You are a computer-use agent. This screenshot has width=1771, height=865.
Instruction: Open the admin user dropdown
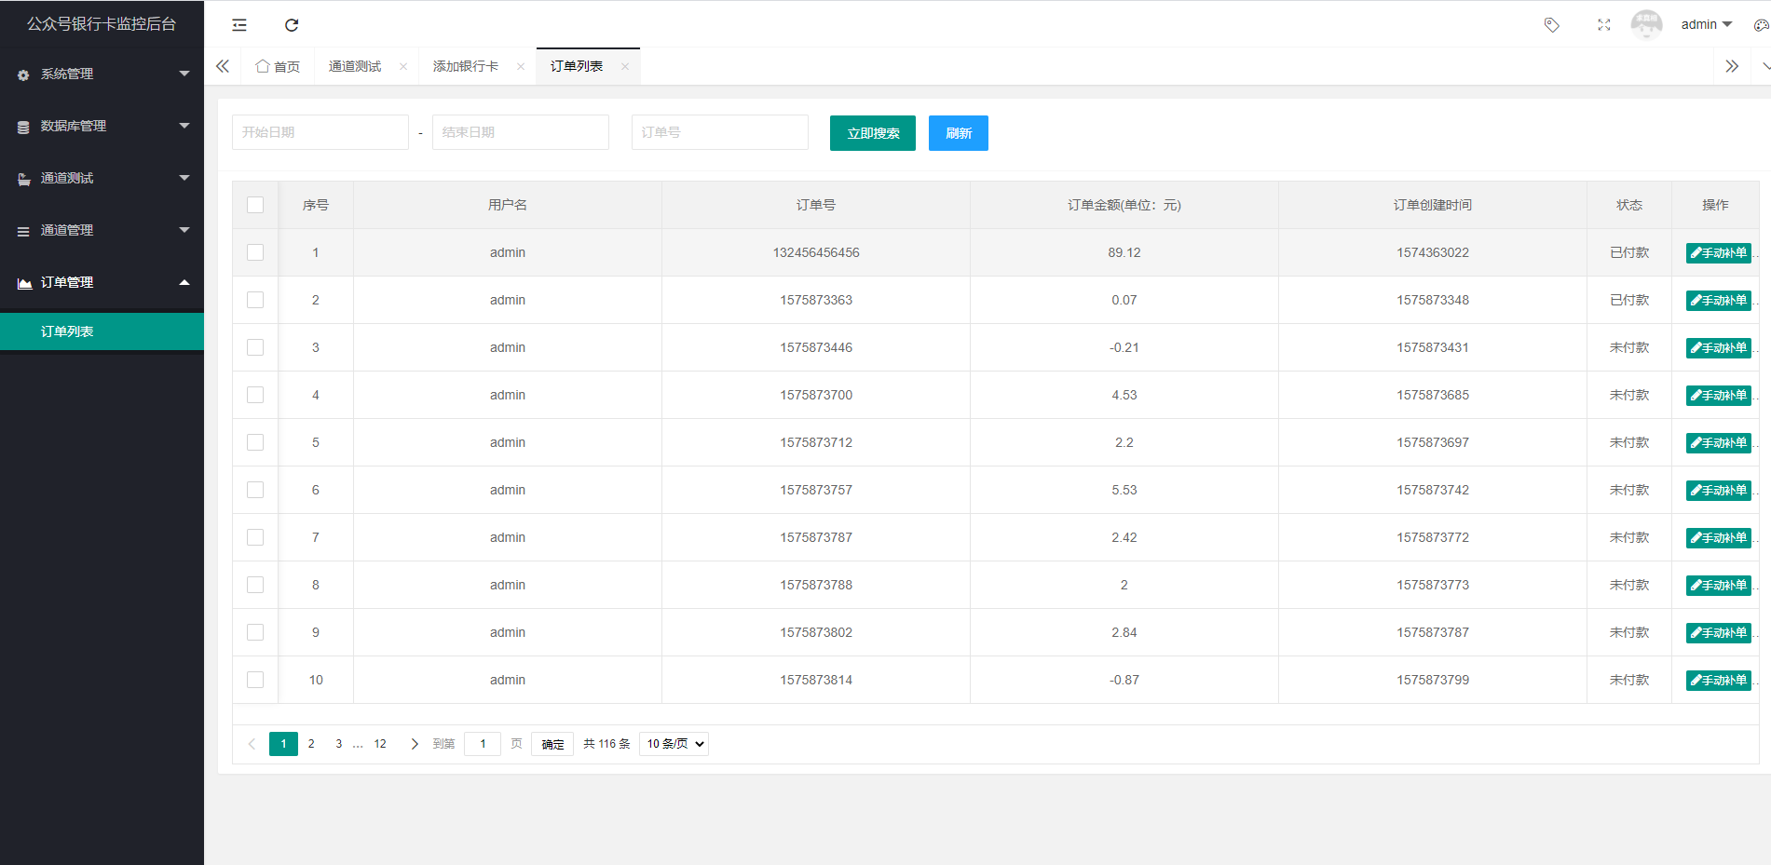1706,25
